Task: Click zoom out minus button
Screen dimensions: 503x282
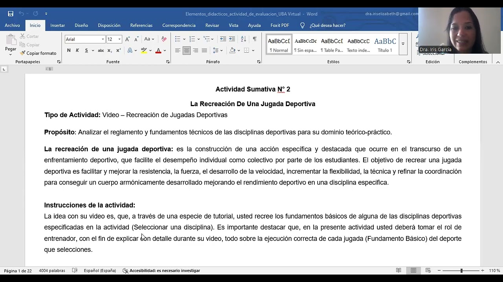Action: coord(439,270)
